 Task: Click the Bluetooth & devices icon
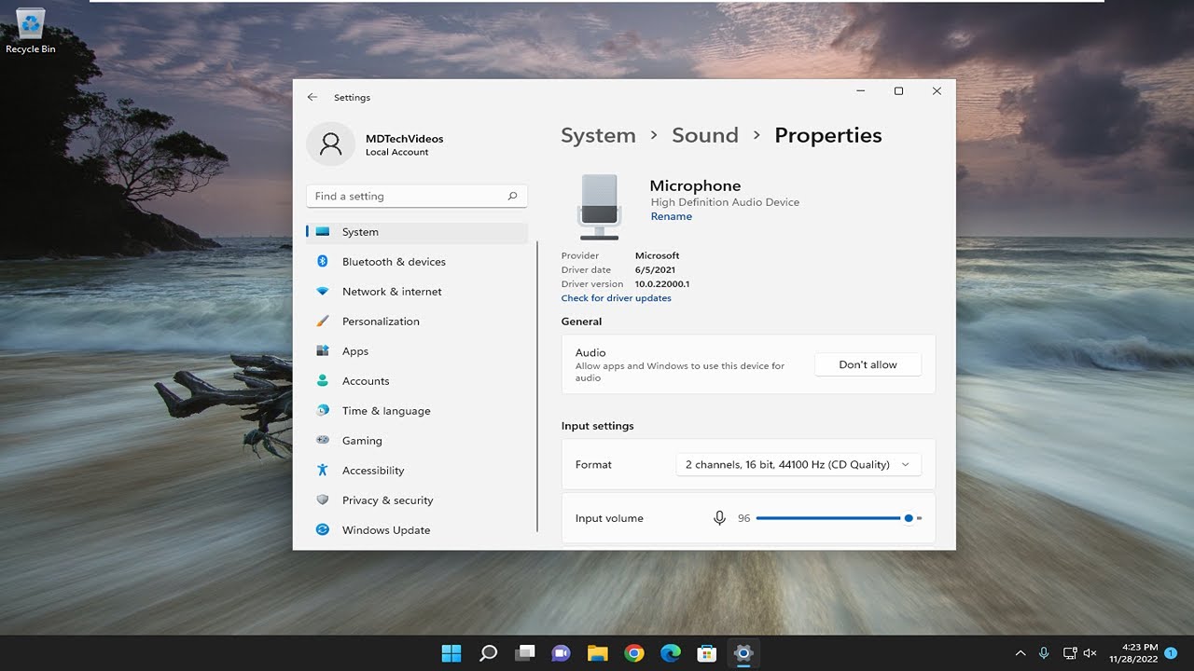323,261
